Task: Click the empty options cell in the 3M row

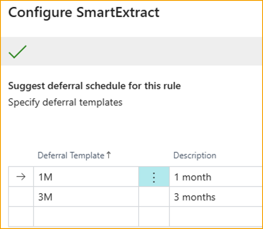Action: click(x=154, y=197)
